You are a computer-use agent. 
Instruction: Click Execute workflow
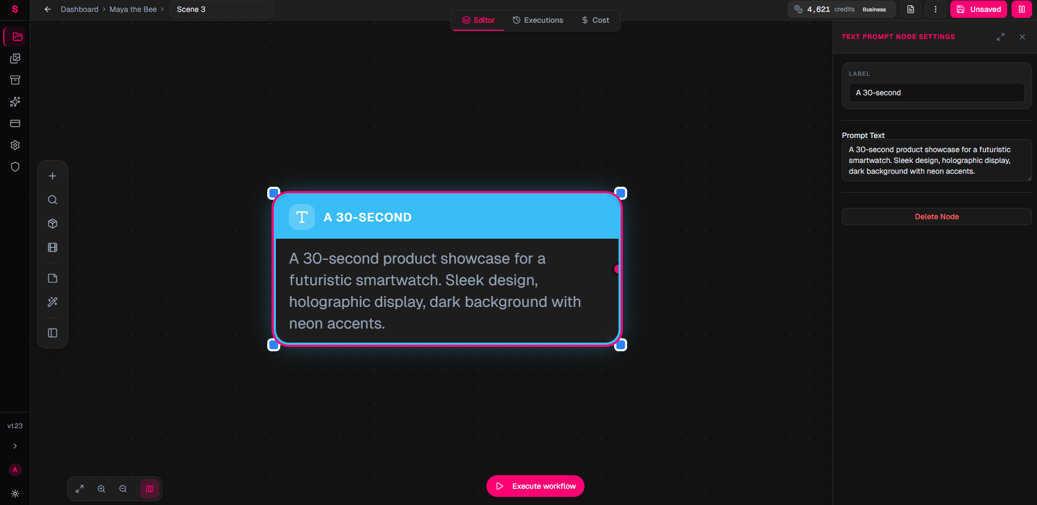pos(535,486)
